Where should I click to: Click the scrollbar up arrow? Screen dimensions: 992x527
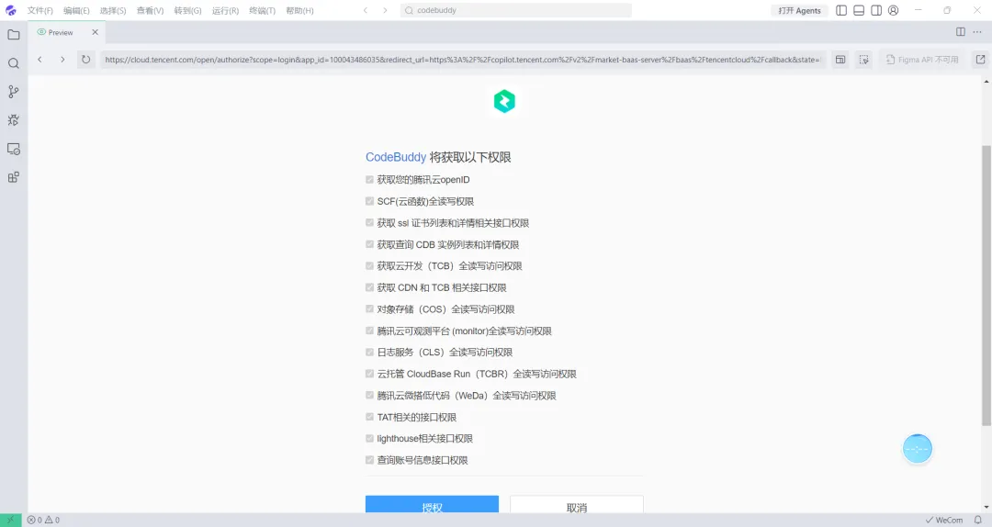pos(986,81)
